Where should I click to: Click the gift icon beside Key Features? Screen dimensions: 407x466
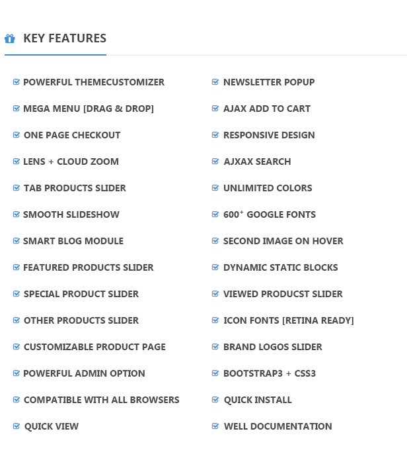(x=10, y=38)
